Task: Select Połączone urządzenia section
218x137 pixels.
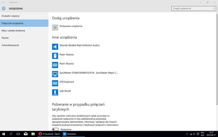Action: tap(24, 23)
